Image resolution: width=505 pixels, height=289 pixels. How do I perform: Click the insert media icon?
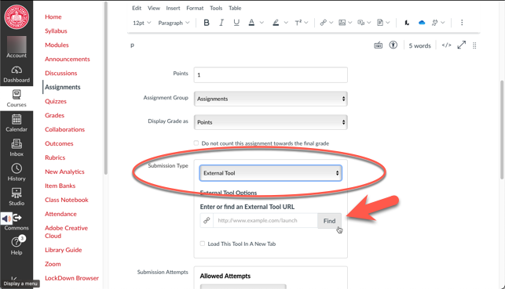pyautogui.click(x=361, y=23)
